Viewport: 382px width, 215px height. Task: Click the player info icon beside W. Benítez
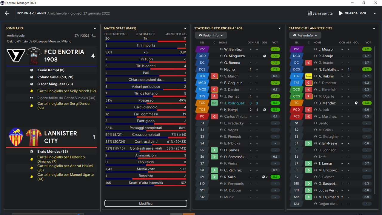(221, 49)
